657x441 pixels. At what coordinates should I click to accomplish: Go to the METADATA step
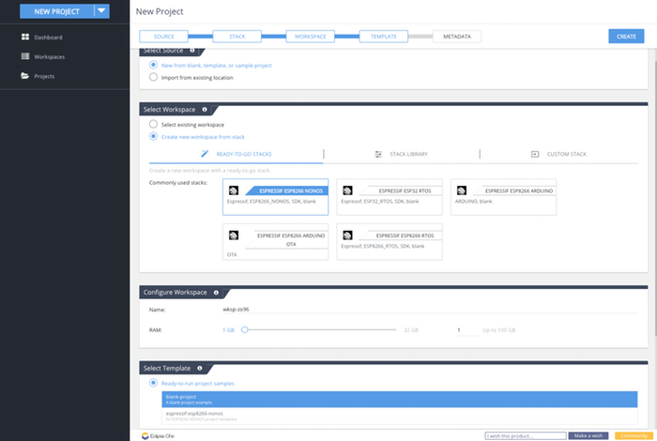pyautogui.click(x=457, y=37)
